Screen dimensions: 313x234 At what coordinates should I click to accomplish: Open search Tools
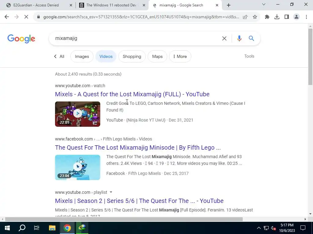pyautogui.click(x=249, y=56)
